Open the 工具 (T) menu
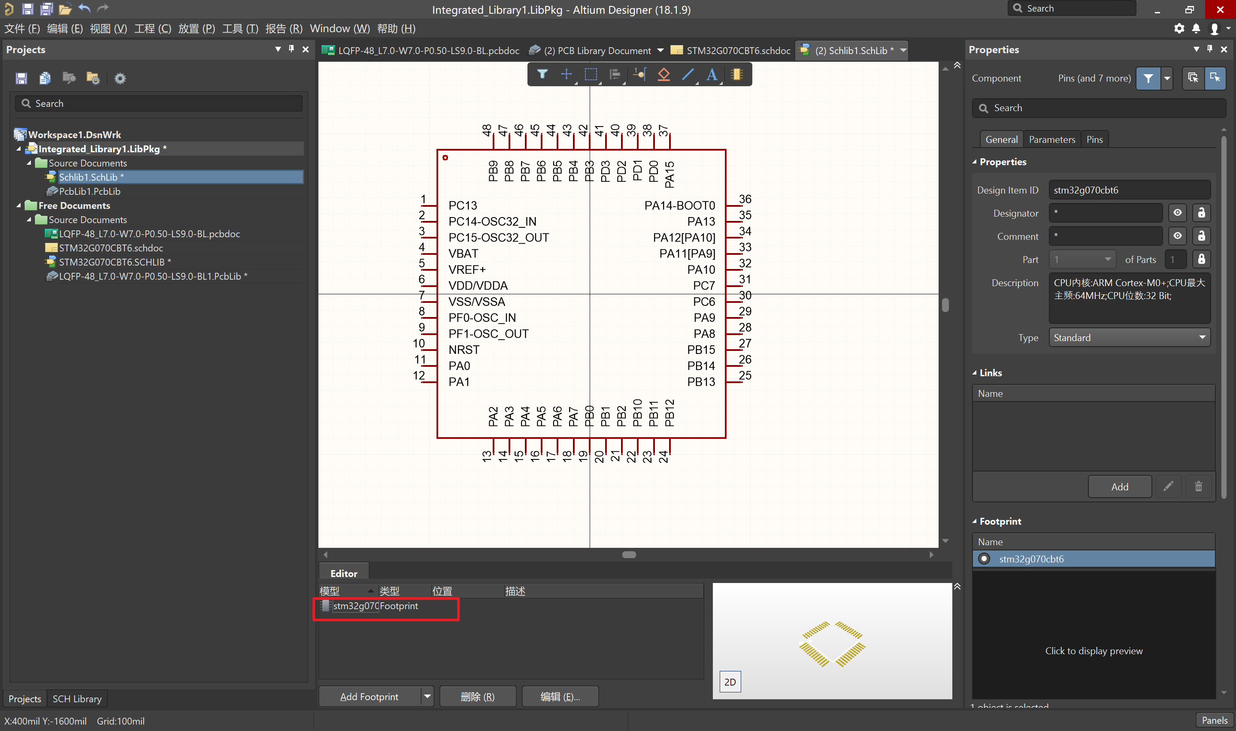The image size is (1236, 731). [x=240, y=29]
